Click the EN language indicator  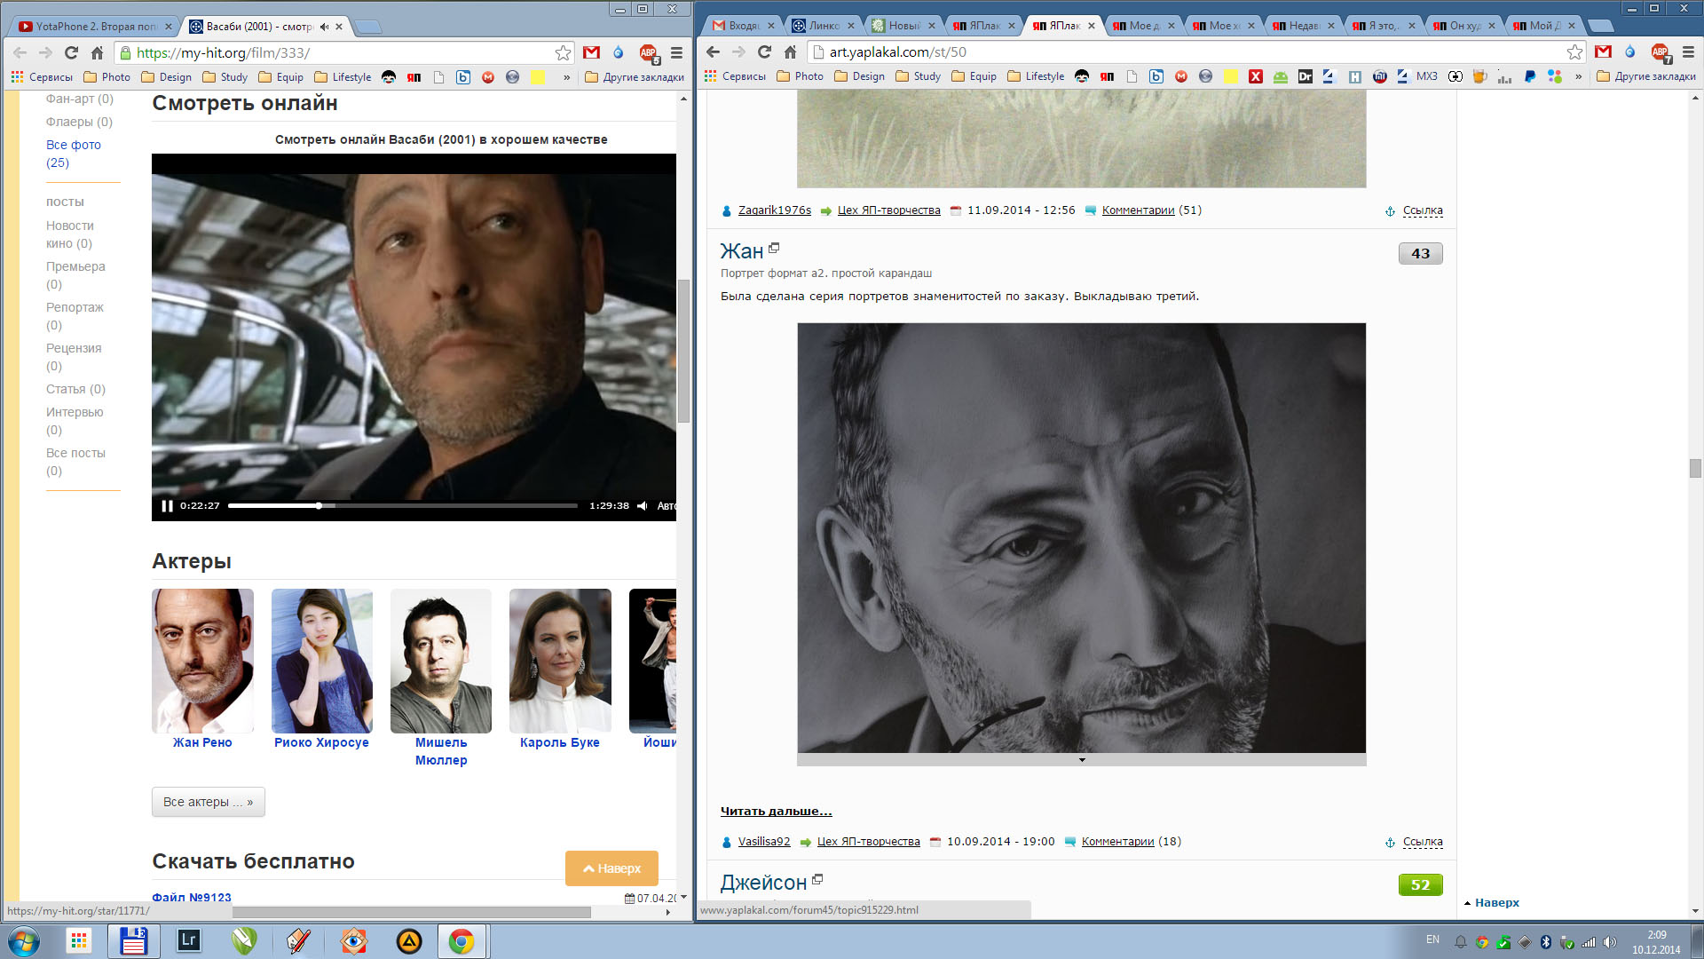click(1432, 939)
